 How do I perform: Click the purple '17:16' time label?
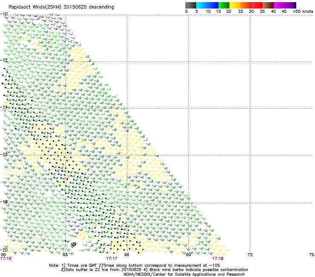coord(6,259)
